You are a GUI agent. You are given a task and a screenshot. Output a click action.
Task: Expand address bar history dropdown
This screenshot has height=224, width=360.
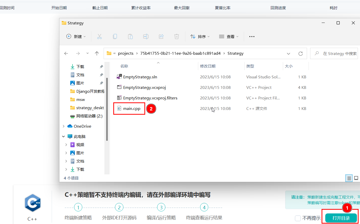289,53
